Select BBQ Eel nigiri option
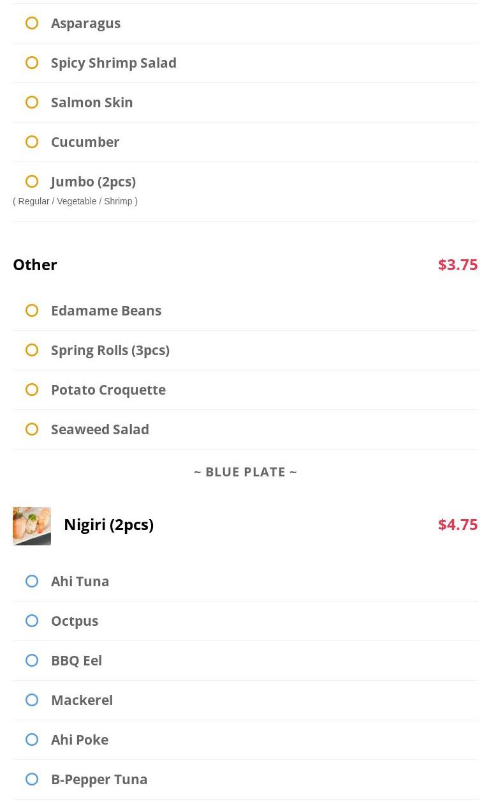 32,661
